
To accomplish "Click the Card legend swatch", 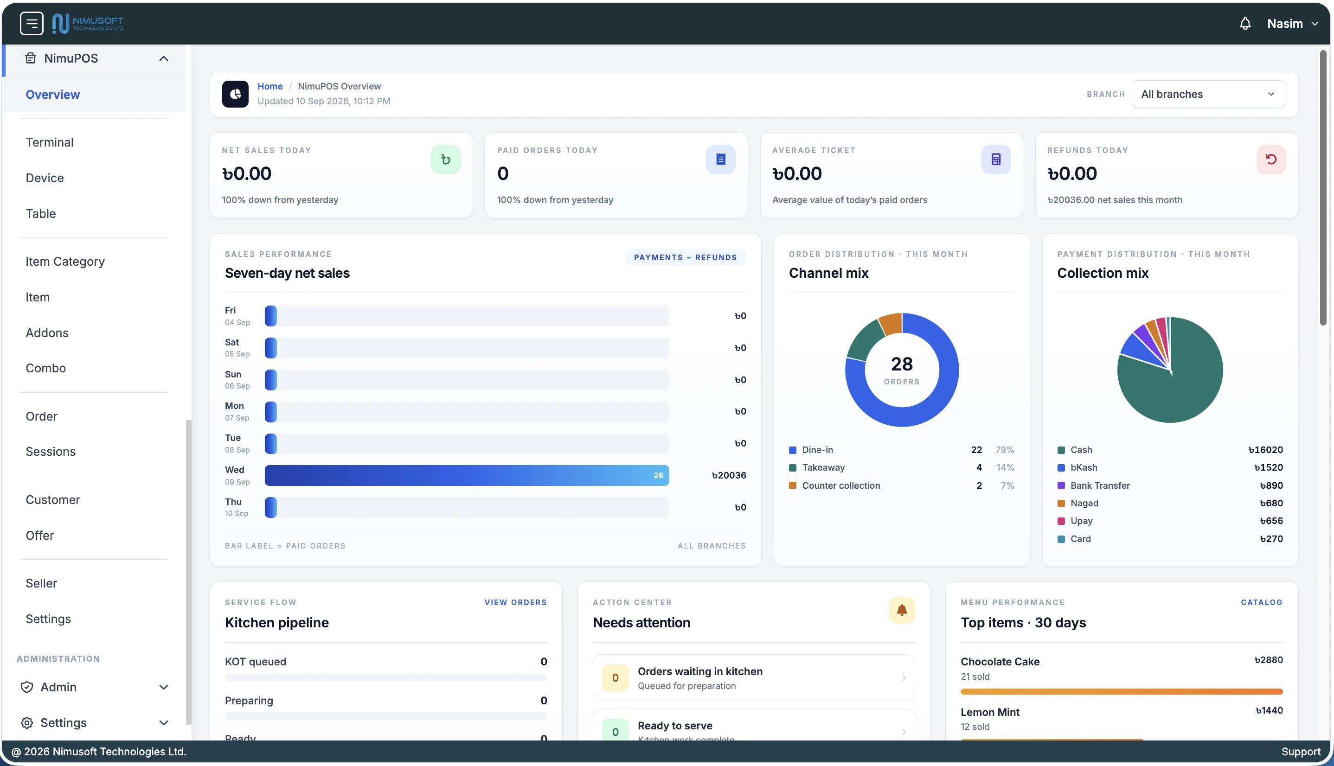I will [x=1061, y=539].
